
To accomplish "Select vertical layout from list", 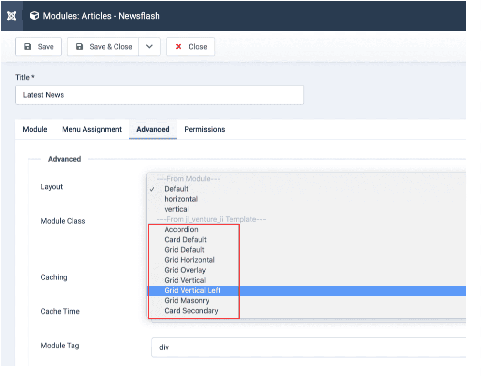I will (177, 209).
